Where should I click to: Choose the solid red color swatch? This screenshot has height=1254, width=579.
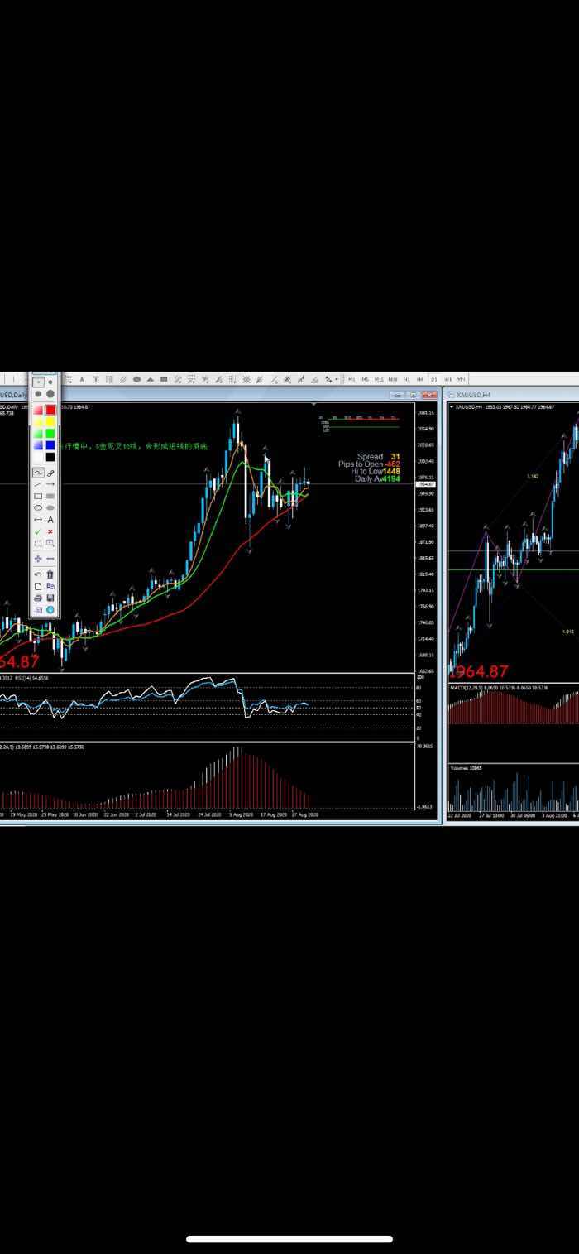pyautogui.click(x=50, y=410)
